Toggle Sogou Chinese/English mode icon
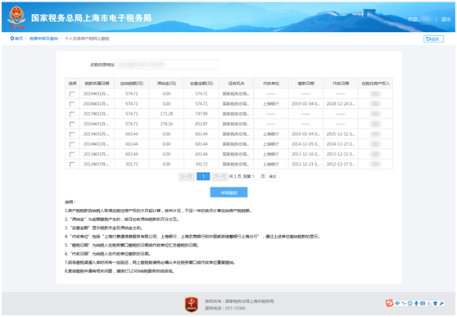The image size is (457, 317). click(x=397, y=303)
